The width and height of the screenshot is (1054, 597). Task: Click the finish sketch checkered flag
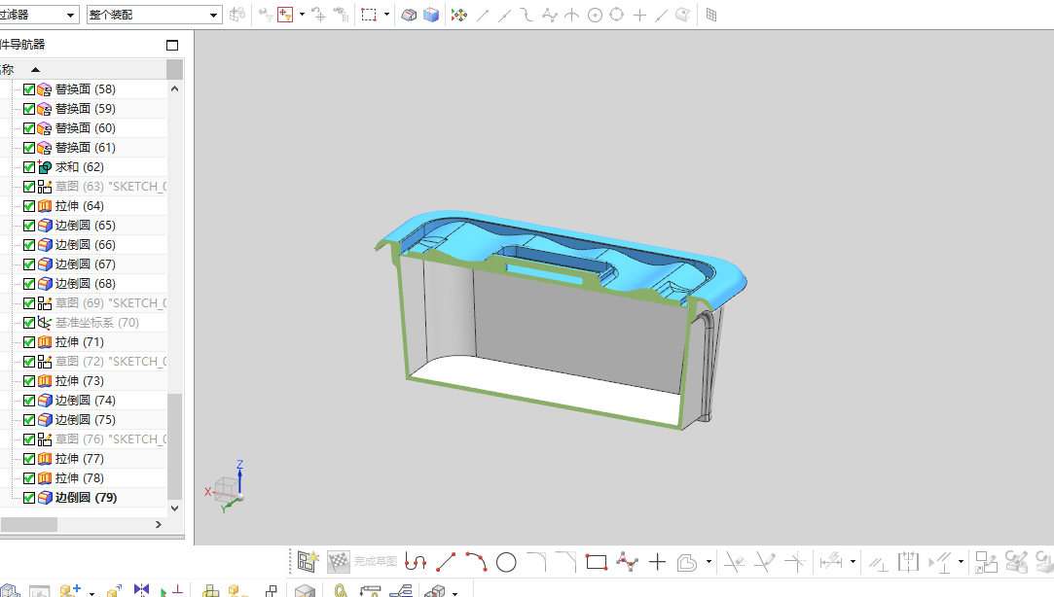click(338, 561)
